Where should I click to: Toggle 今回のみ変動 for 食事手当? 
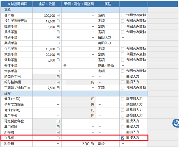point(123,71)
